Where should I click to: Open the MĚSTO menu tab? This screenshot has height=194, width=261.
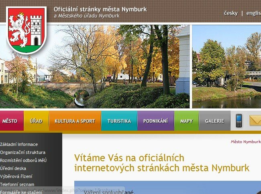point(12,121)
